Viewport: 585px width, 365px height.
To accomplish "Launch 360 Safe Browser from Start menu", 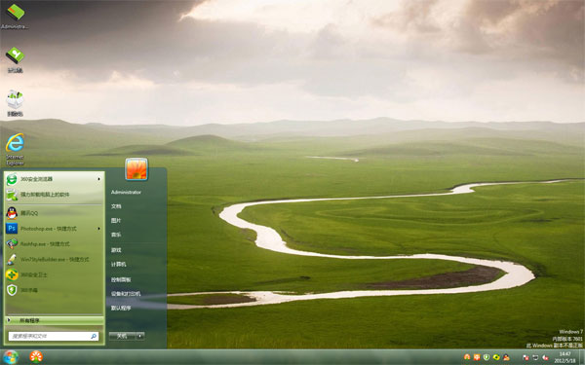I will tap(54, 179).
